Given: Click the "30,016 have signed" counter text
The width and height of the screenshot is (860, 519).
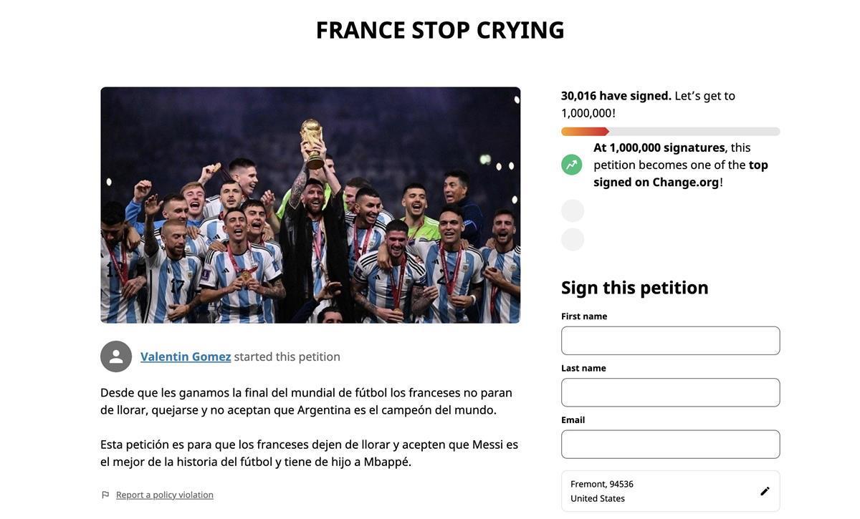Looking at the screenshot, I should [x=616, y=95].
